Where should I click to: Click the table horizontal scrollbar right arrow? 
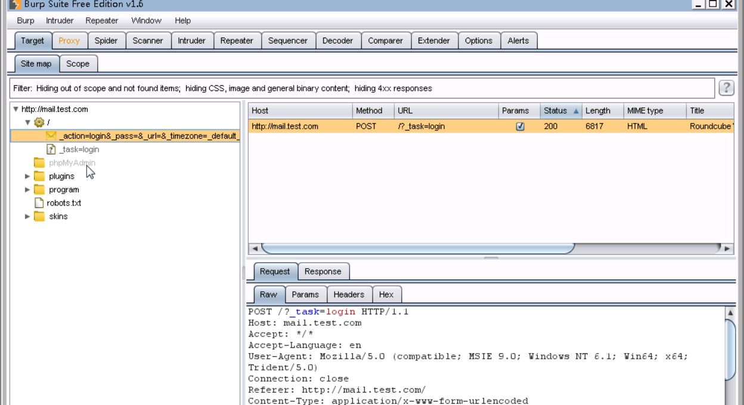click(x=727, y=248)
